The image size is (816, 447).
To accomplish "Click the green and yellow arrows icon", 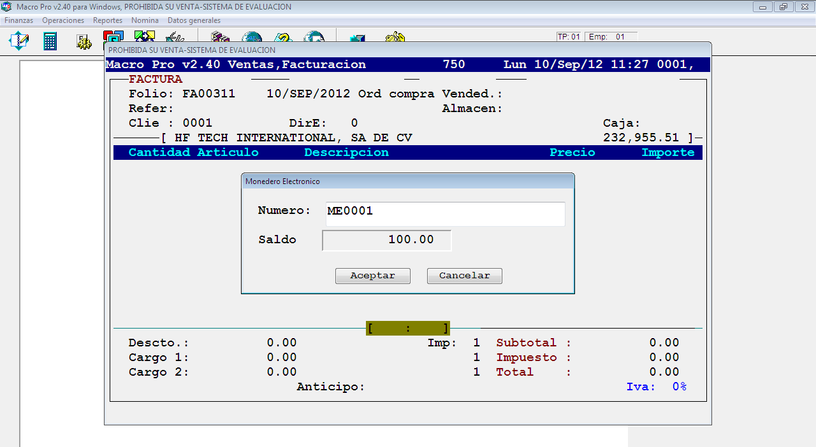I will 145,36.
